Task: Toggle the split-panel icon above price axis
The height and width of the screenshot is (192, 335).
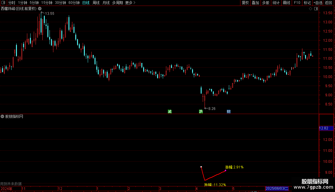Action: (316, 9)
